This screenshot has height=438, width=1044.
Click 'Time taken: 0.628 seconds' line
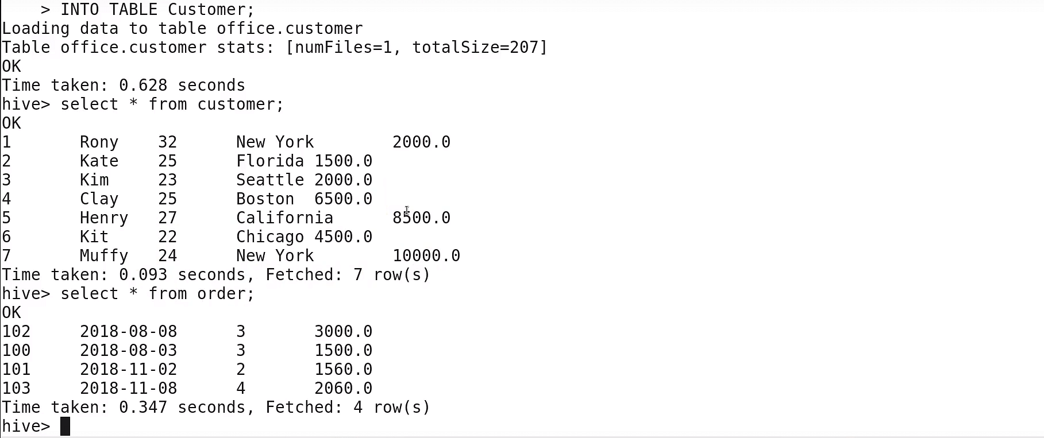[124, 85]
